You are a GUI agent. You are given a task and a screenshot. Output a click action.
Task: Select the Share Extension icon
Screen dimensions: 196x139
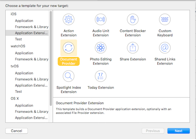[x=133, y=48]
